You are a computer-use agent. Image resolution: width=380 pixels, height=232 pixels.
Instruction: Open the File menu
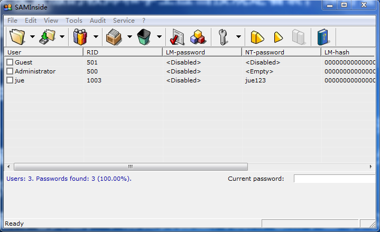point(12,21)
